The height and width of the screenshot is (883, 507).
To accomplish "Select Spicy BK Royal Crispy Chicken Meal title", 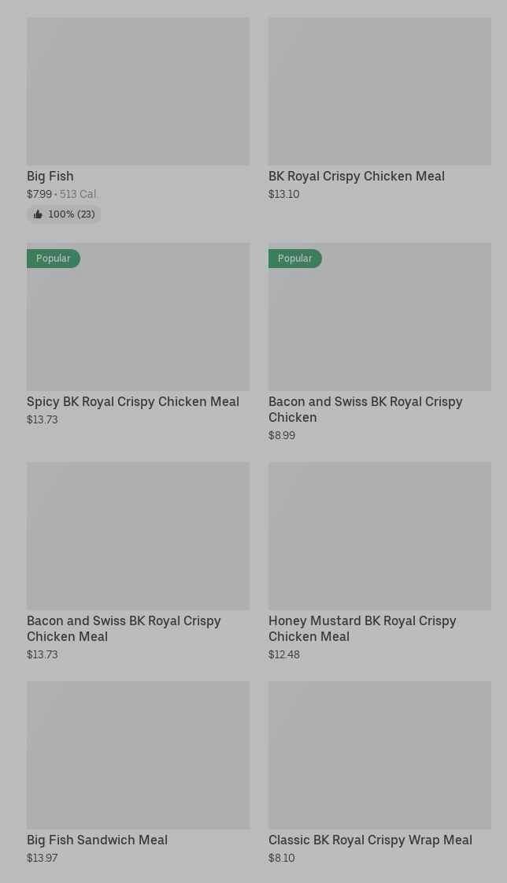I will point(133,401).
